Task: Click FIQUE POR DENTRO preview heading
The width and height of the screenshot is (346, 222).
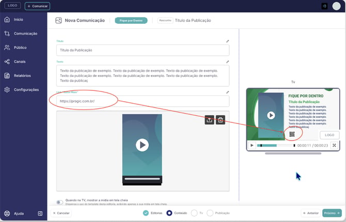Action: tap(306, 96)
